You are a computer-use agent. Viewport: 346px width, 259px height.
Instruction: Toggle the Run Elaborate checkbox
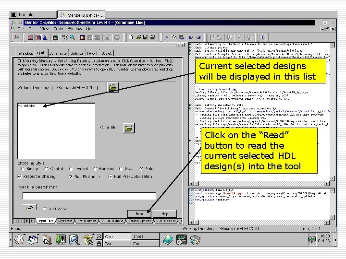pyautogui.click(x=71, y=177)
